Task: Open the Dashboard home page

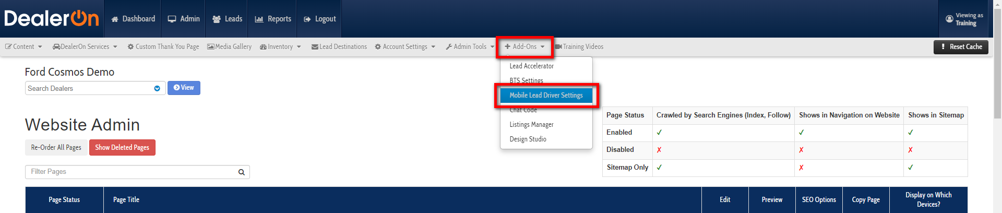Action: pos(133,19)
